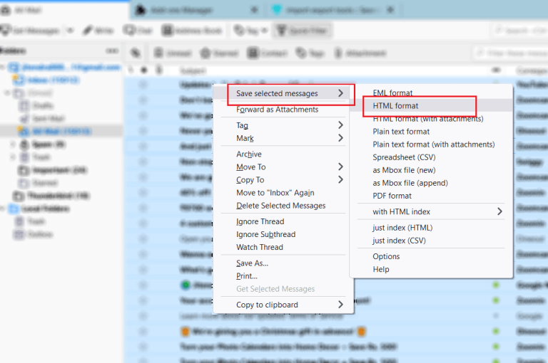Click the Get Messages toolbar icon
This screenshot has height=363, width=548.
point(7,31)
